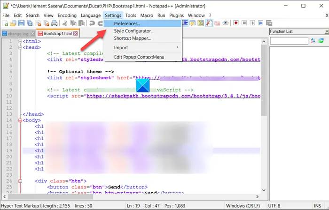Image resolution: width=329 pixels, height=210 pixels.
Task: Toggle the Function List toolbar icon
Action: pos(209,23)
